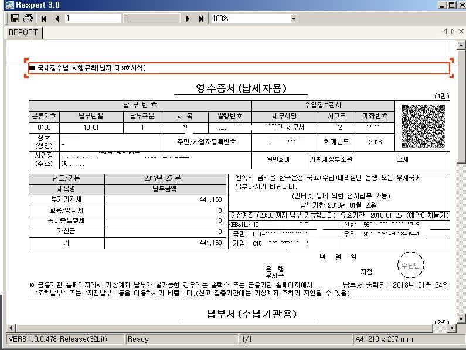
Task: Maximize the Rexpert window
Action: 451,5
